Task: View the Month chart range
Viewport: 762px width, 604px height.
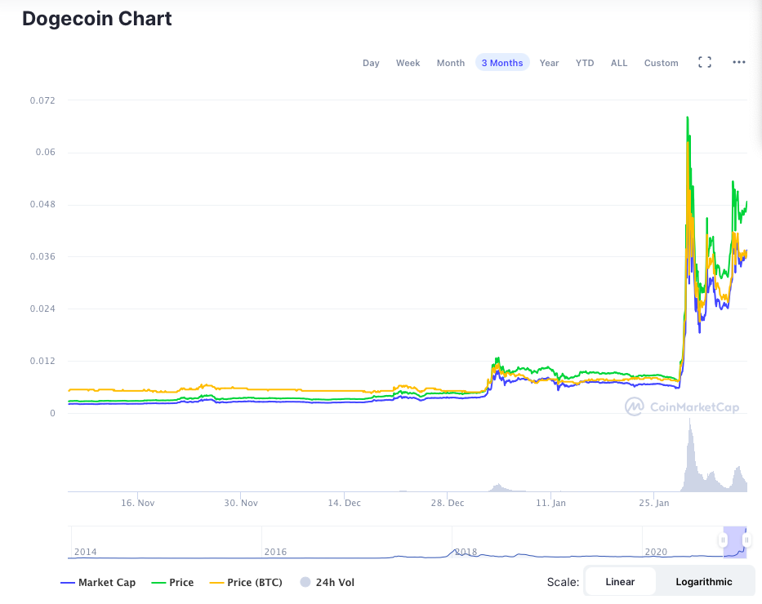Action: [x=450, y=62]
